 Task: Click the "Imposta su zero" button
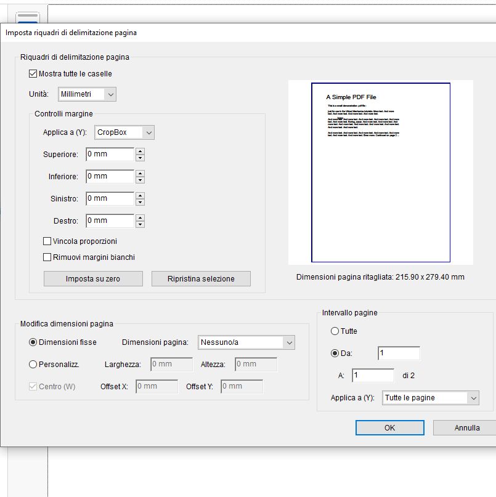point(92,278)
